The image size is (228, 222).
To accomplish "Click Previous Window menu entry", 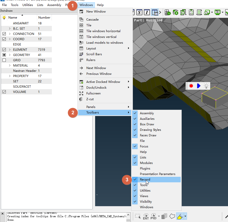I will [x=105, y=74].
